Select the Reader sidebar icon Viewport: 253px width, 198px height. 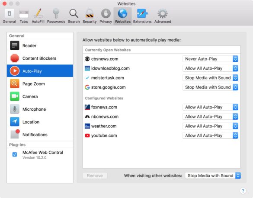pyautogui.click(x=15, y=45)
